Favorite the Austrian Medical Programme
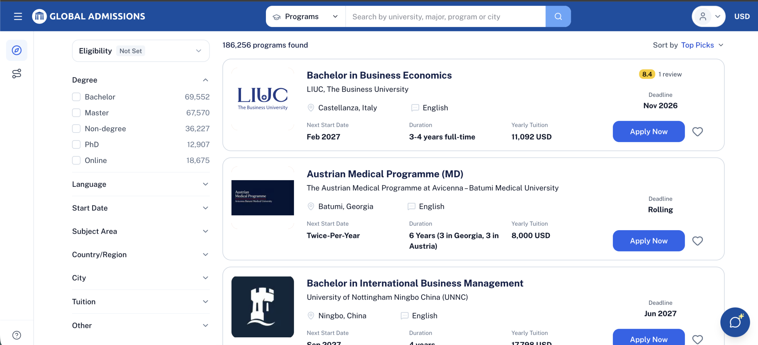Viewport: 758px width, 345px height. (698, 241)
